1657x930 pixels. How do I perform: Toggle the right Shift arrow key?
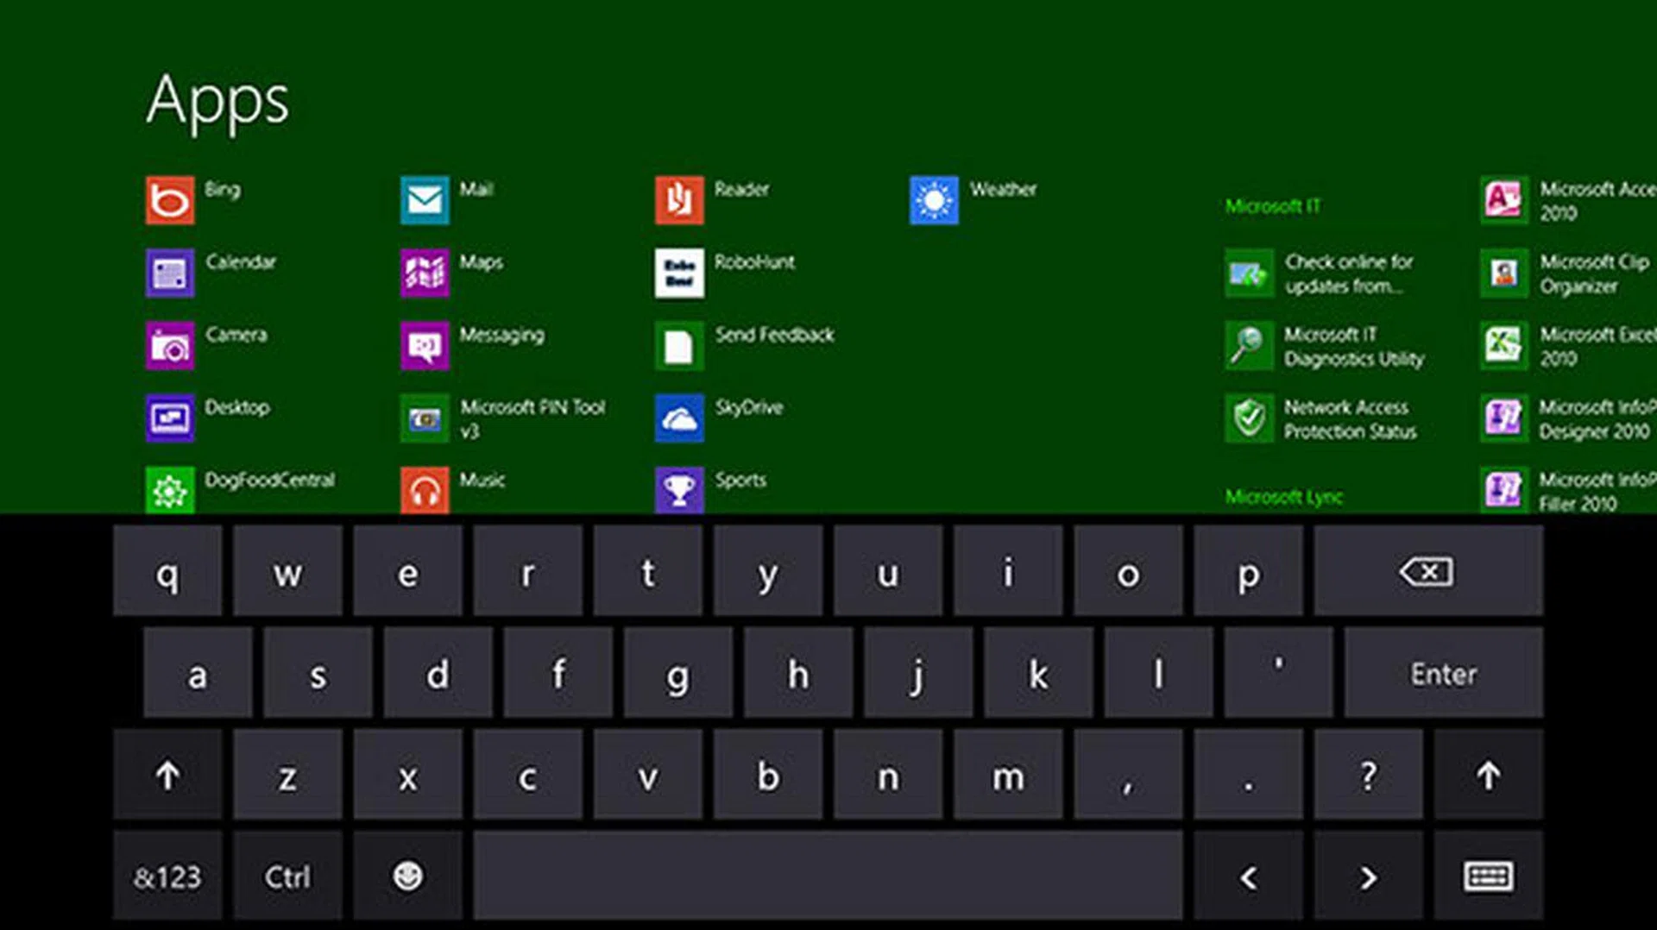pyautogui.click(x=1488, y=775)
